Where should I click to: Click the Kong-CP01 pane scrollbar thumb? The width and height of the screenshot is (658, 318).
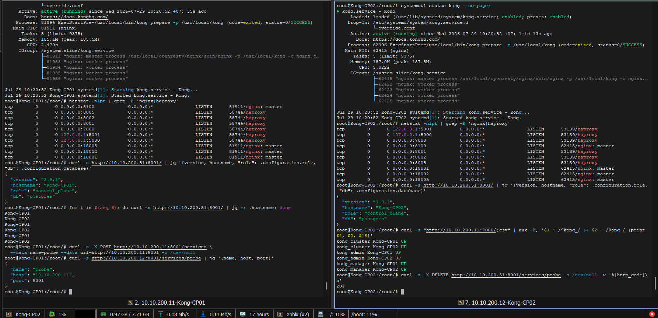tap(326, 286)
